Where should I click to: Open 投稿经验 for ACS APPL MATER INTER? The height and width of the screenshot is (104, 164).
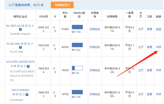[95, 70]
